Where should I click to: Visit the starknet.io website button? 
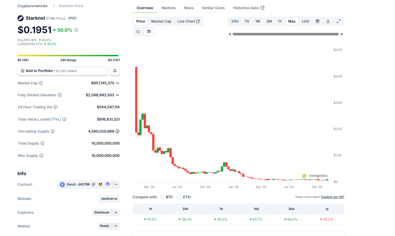[109, 199]
